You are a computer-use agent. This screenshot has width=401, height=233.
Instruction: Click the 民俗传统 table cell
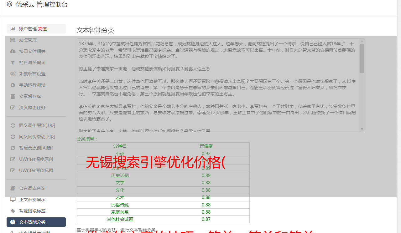pos(120,205)
